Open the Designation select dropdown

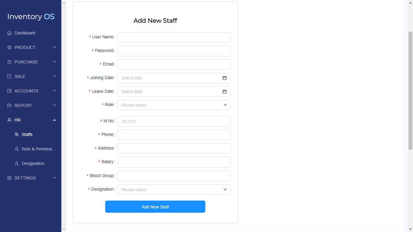click(174, 189)
